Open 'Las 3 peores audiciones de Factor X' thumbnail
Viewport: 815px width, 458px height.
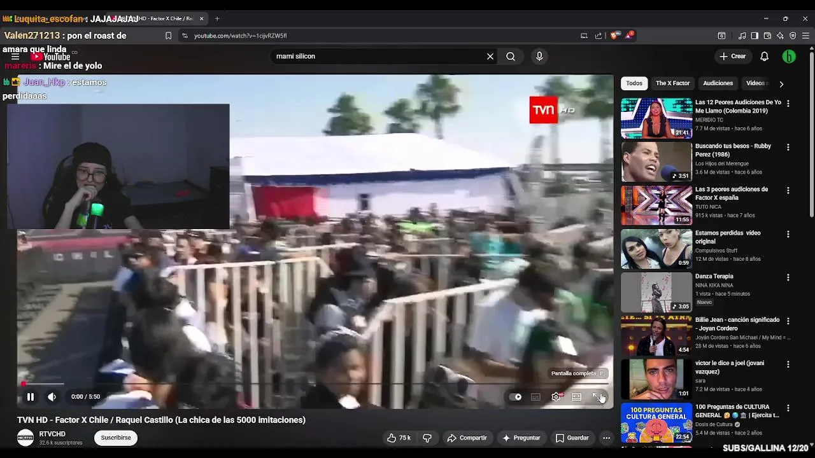656,205
